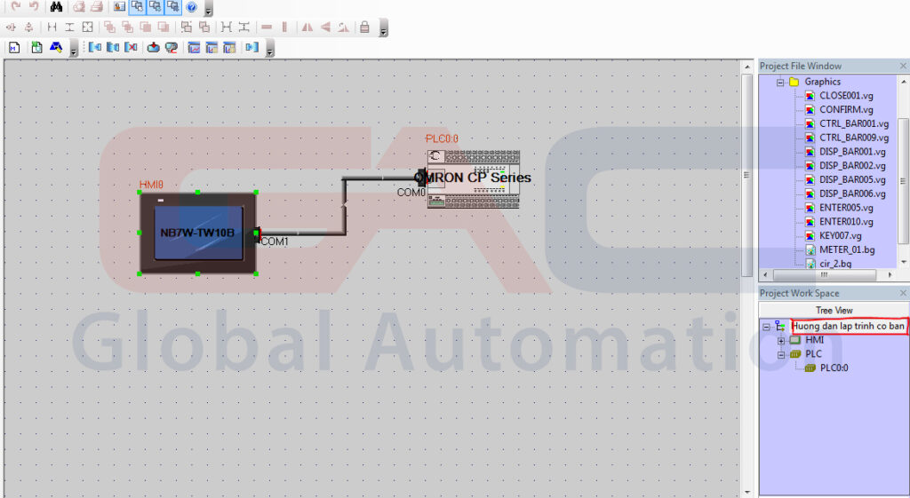Expand the HMI tree node

[780, 341]
